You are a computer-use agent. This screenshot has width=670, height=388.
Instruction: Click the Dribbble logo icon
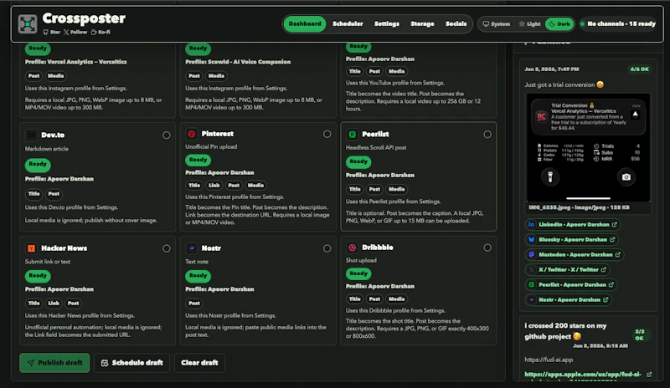(x=352, y=248)
